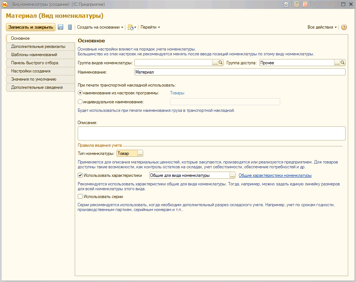Viewport: 356px width, 282px height.
Task: Select индивидуальное наименование radio button
Action: (80, 102)
